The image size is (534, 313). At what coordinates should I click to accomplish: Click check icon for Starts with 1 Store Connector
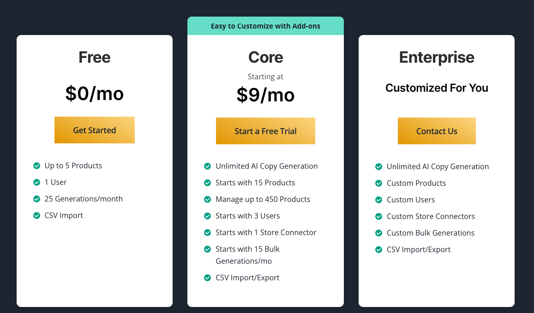point(208,232)
